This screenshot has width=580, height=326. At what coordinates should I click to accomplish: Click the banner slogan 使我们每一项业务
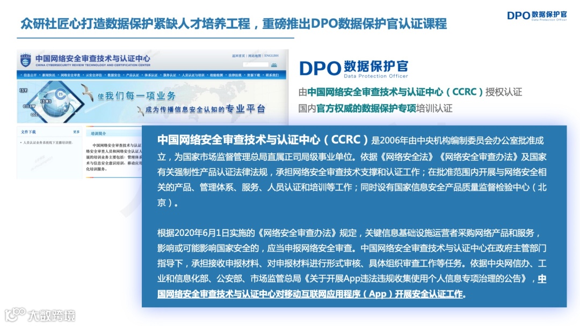[x=136, y=96]
